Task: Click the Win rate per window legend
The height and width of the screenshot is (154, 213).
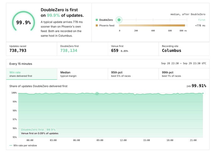Action: [23, 146]
